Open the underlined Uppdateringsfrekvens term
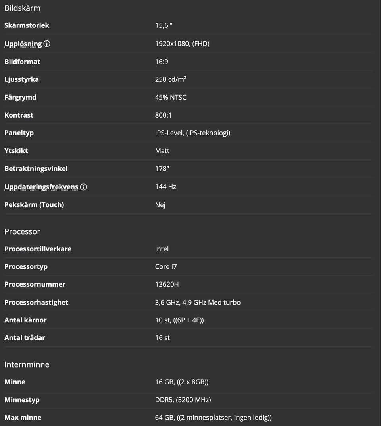Image resolution: width=381 pixels, height=426 pixels. (41, 187)
